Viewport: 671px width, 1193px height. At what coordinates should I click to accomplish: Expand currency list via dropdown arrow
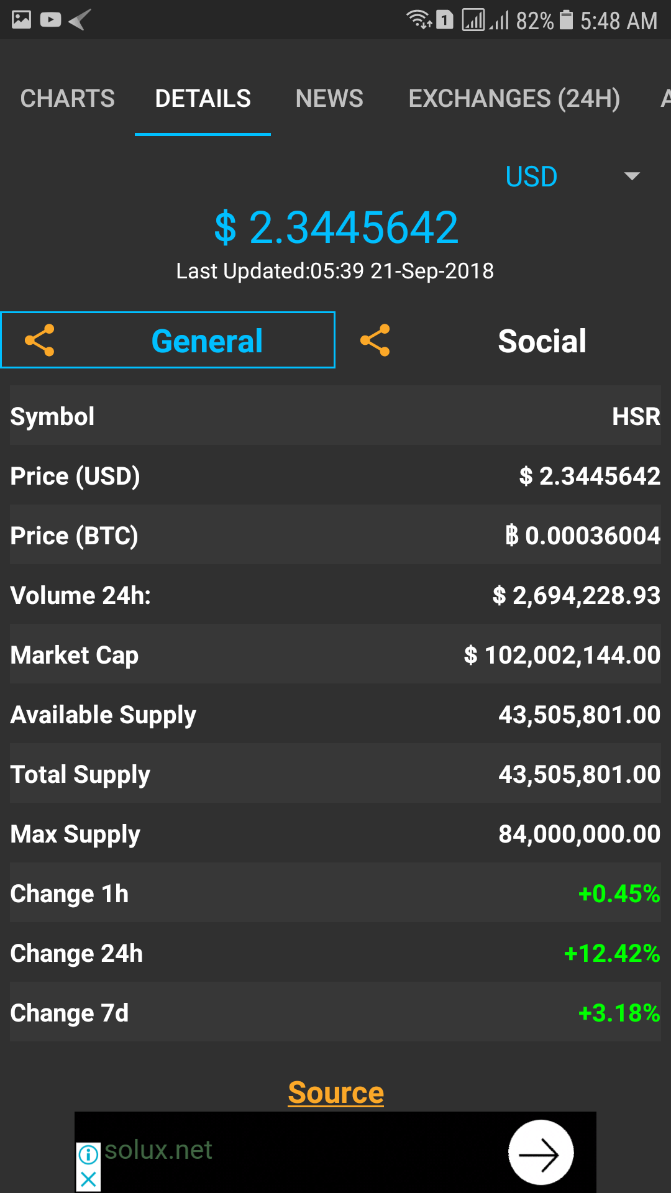pos(632,176)
